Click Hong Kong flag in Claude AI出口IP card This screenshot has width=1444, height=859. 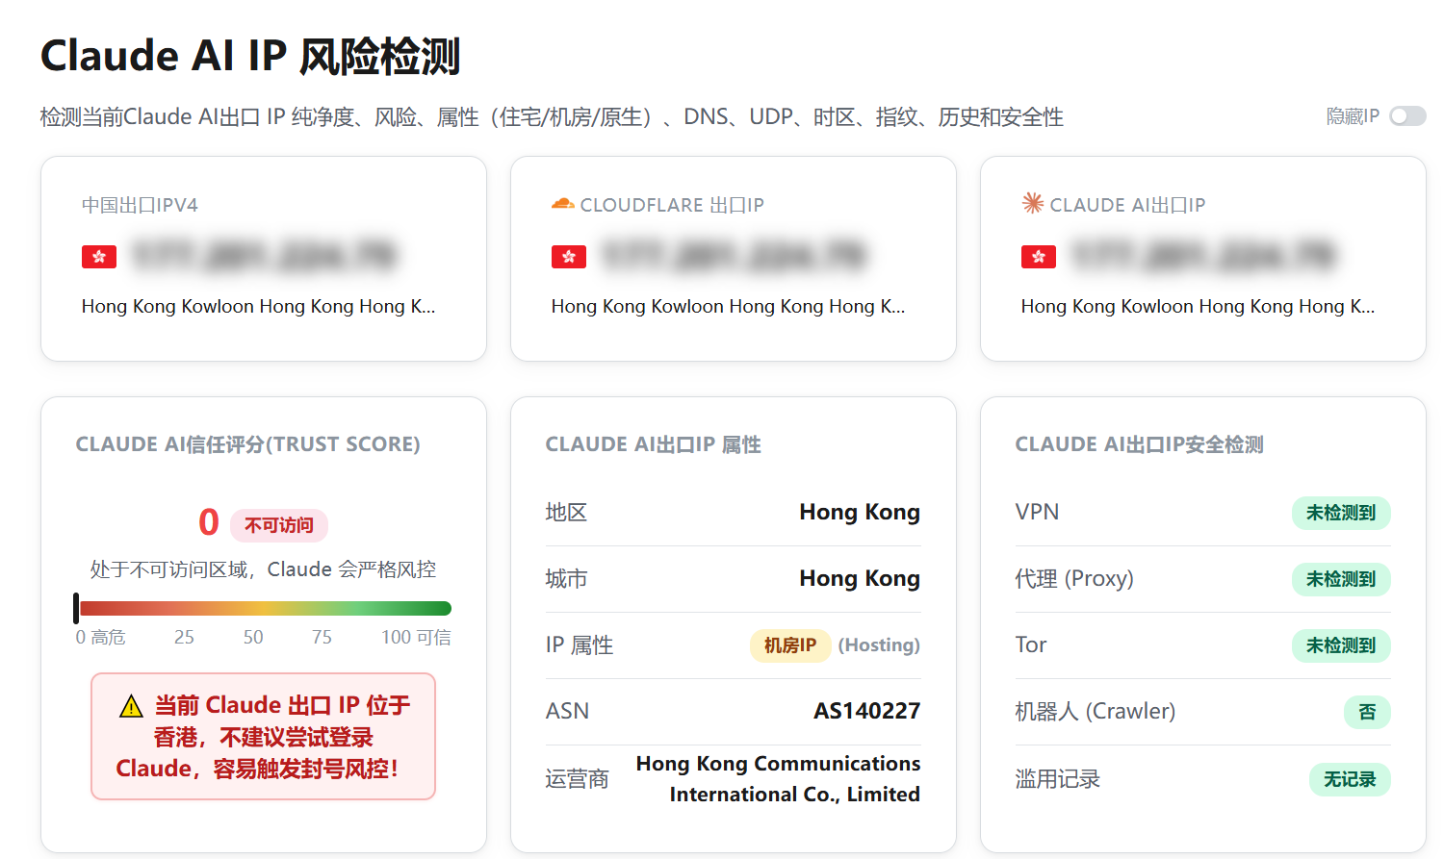point(1039,257)
